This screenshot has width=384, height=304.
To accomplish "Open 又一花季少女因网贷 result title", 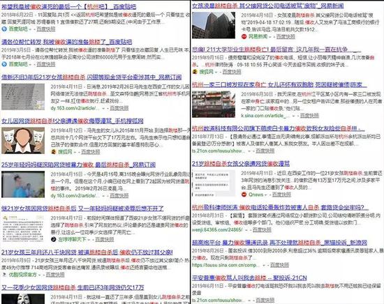I will (x=73, y=287).
